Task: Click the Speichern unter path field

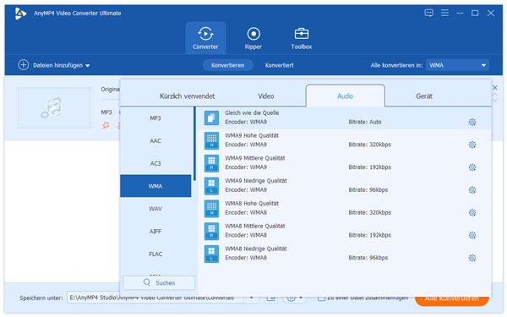Action: (155, 298)
